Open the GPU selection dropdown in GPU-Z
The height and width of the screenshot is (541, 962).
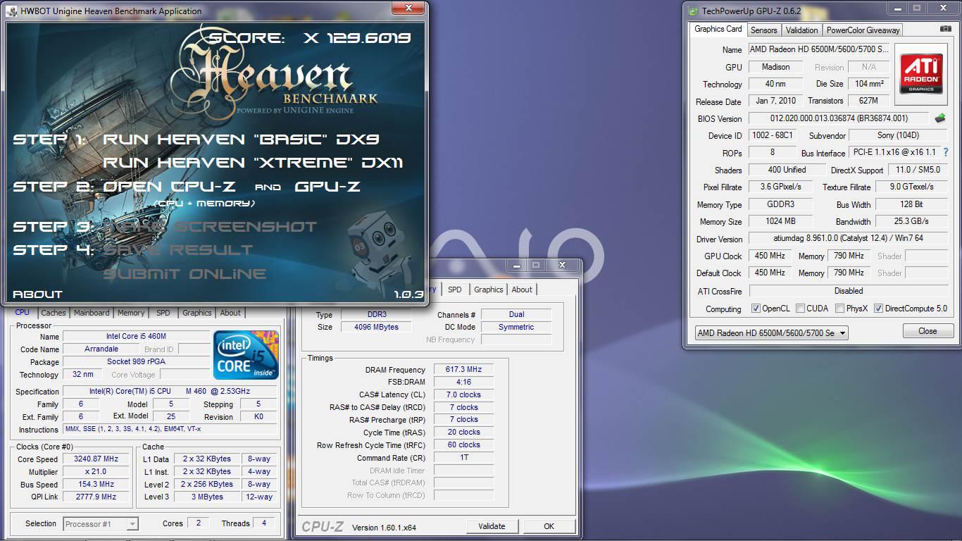coord(771,333)
